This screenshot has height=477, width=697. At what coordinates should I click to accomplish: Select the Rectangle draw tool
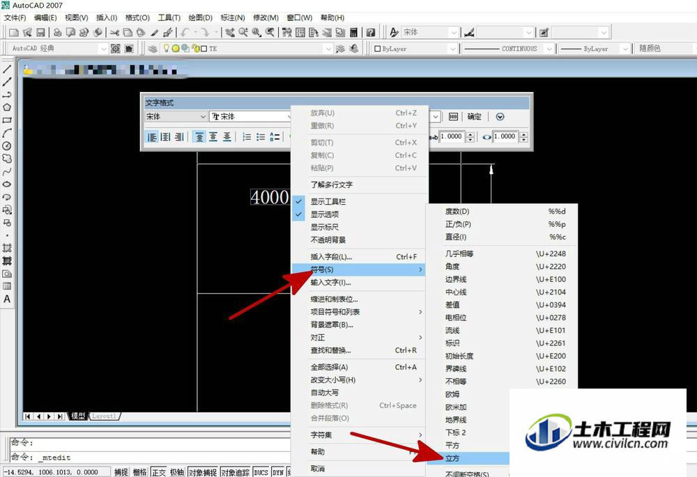point(7,120)
